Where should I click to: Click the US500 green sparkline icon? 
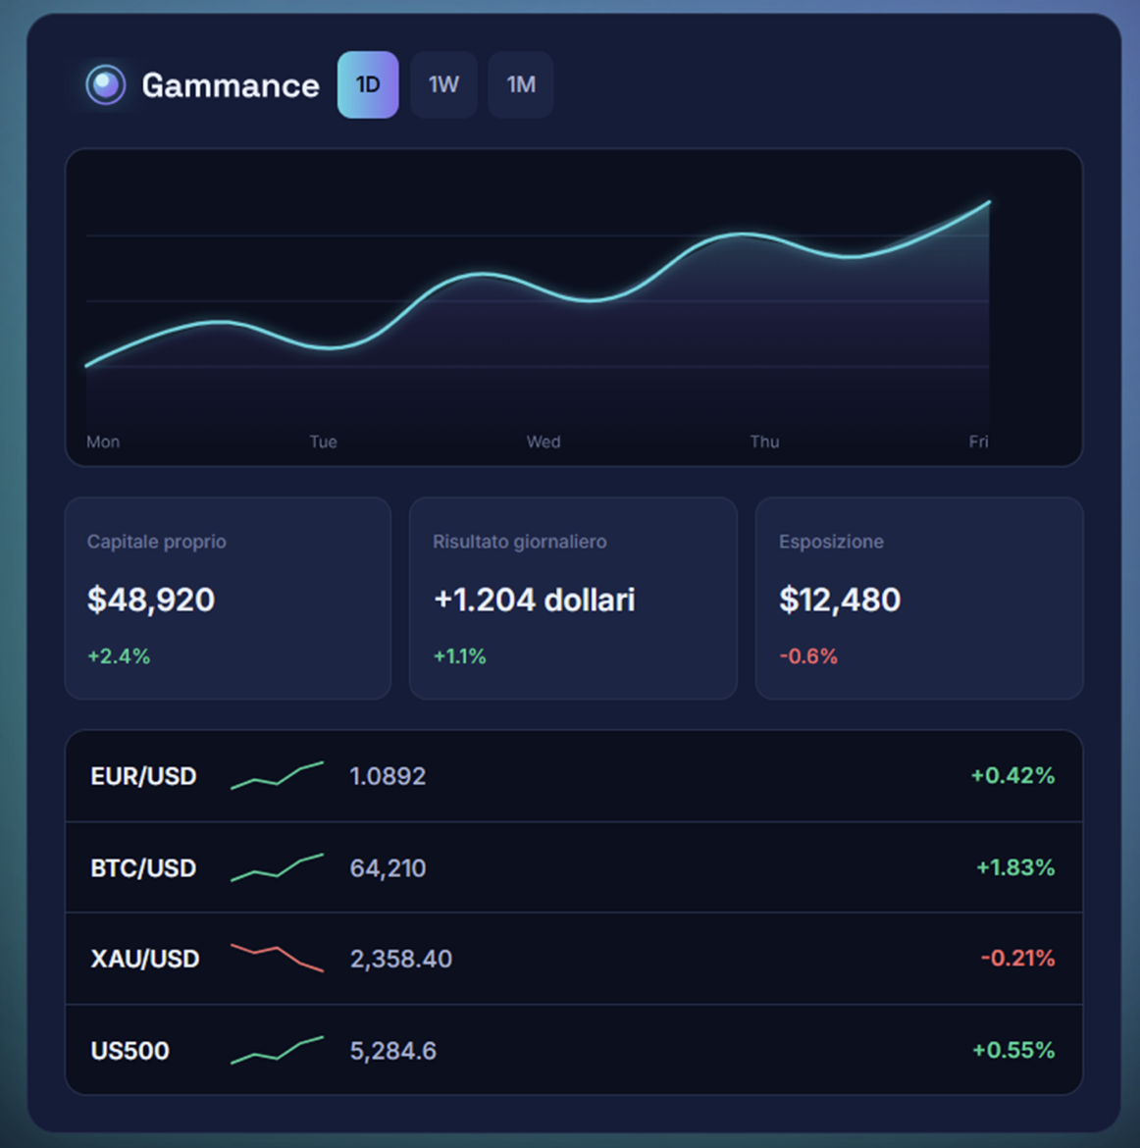click(x=277, y=1051)
